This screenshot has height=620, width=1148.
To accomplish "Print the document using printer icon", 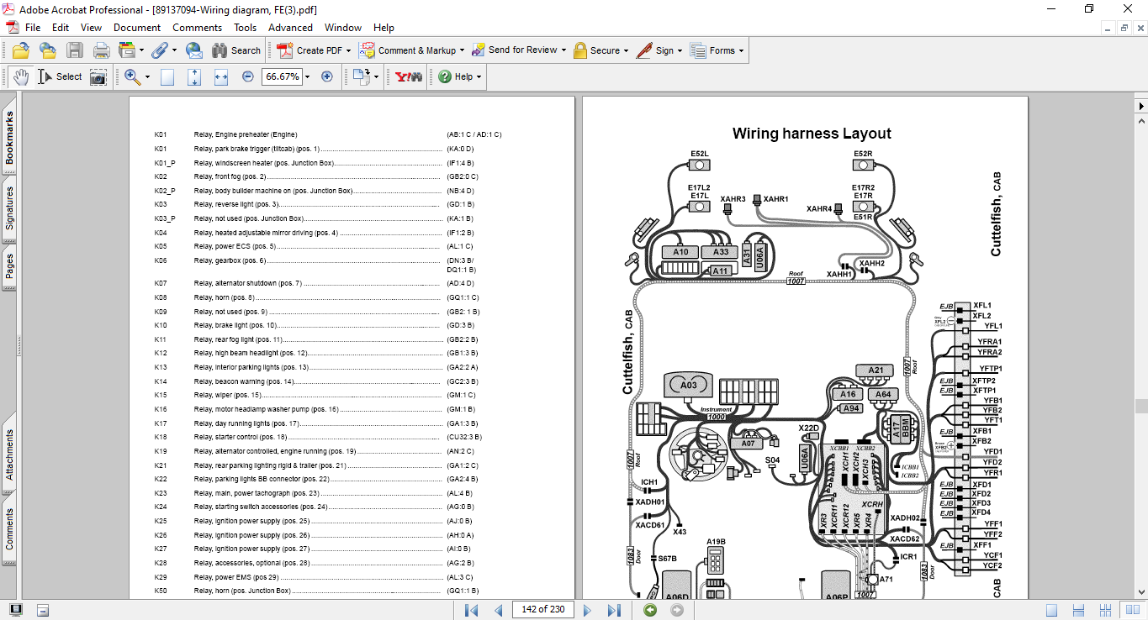I will (101, 50).
